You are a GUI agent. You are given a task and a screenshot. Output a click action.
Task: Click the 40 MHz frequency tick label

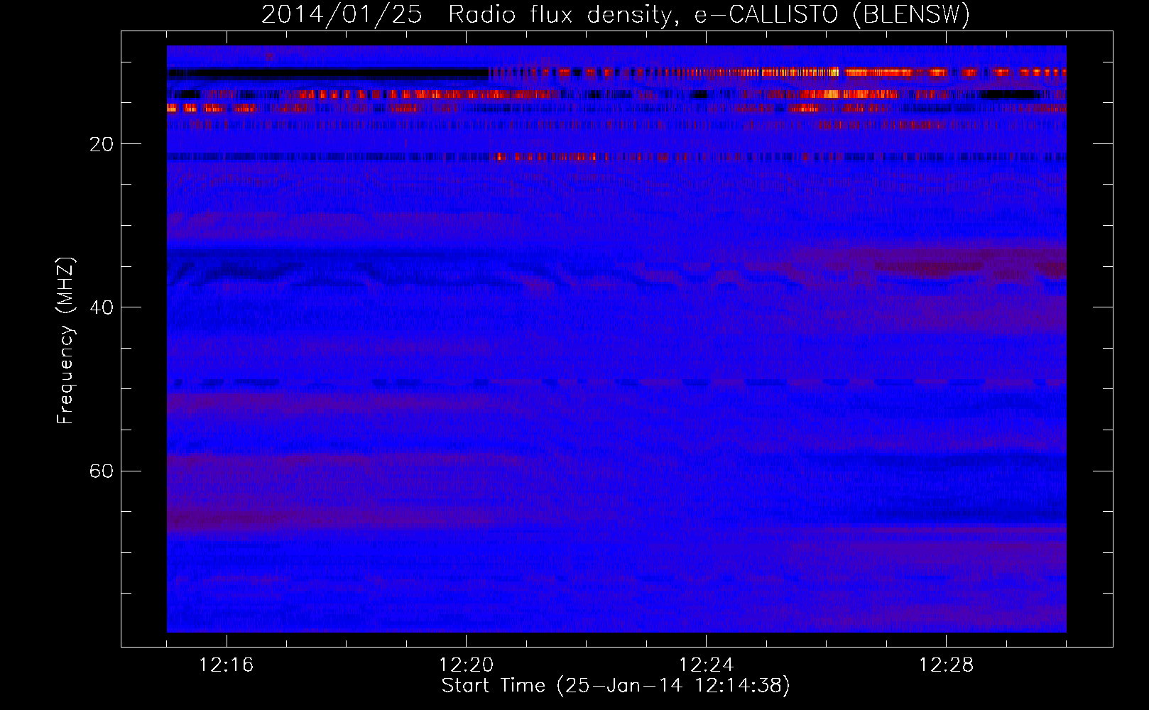(x=102, y=307)
